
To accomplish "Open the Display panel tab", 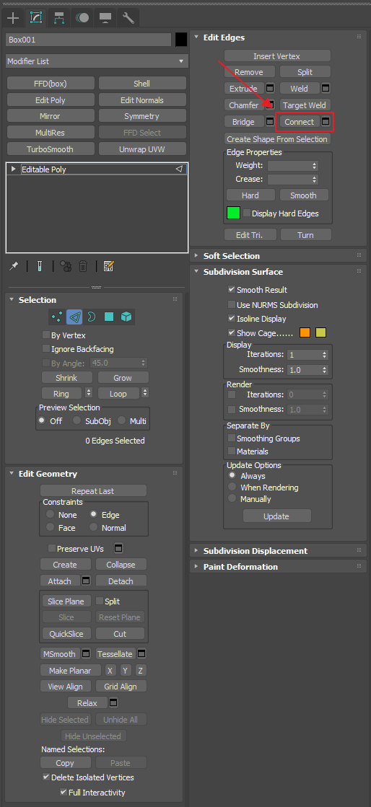I will coord(105,18).
